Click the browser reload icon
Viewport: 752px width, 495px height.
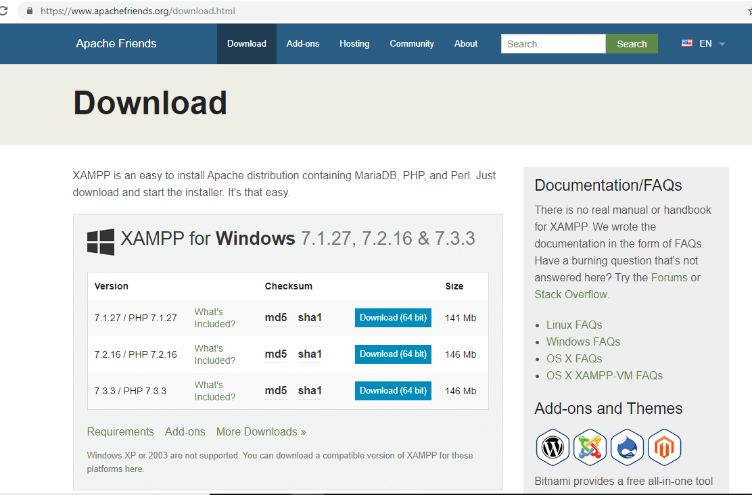[3, 11]
